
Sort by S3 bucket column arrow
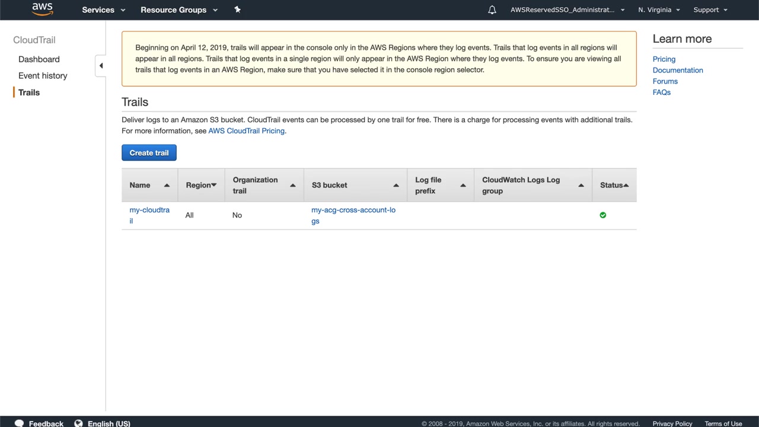(396, 186)
